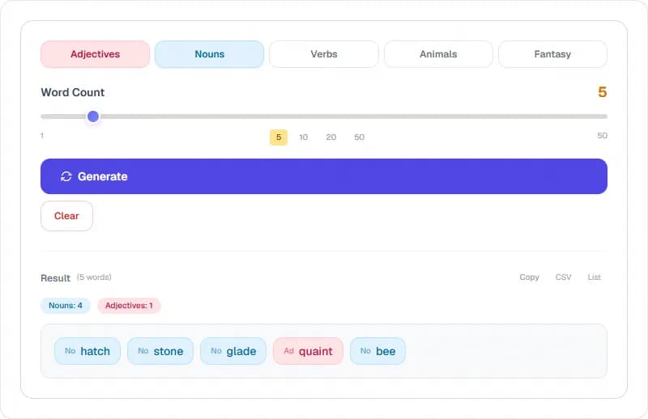Choose the 50 preset next to 20
Viewport: 648px width, 419px height.
pos(359,137)
